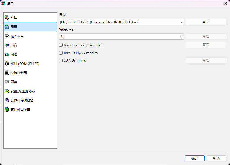Click the 输入设备 input devices icon
The height and width of the screenshot is (165, 230).
[7, 36]
